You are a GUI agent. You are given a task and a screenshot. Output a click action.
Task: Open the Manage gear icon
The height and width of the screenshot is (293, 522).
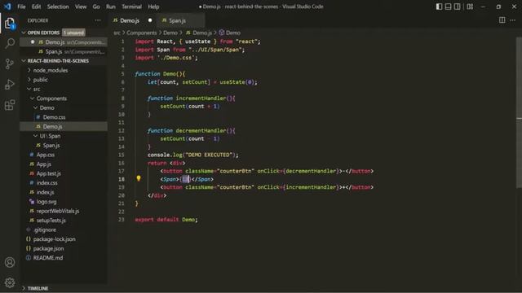pos(10,282)
